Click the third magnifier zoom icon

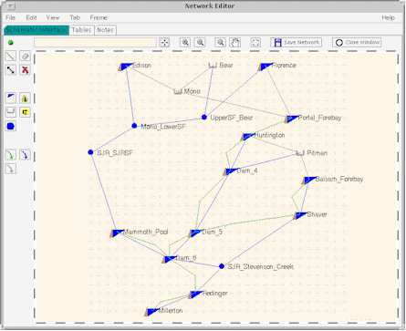[221, 43]
